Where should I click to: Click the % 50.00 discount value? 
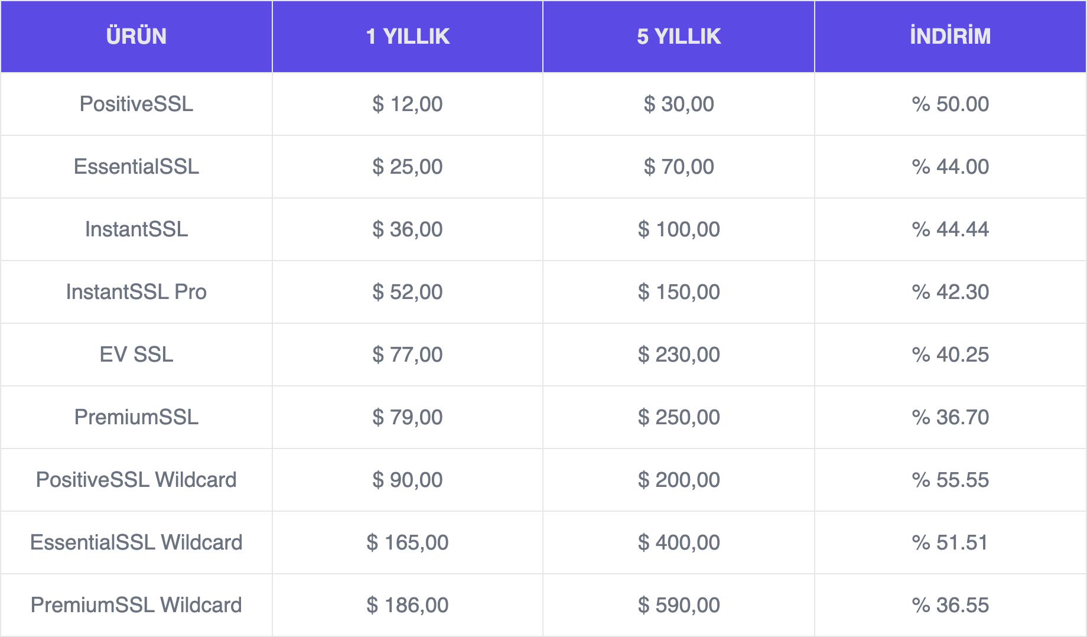pyautogui.click(x=951, y=104)
